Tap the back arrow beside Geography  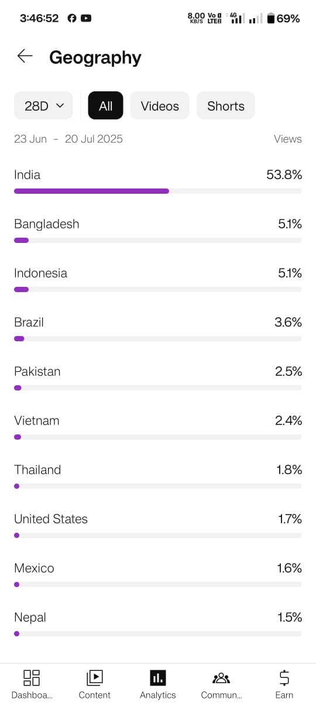coord(25,56)
